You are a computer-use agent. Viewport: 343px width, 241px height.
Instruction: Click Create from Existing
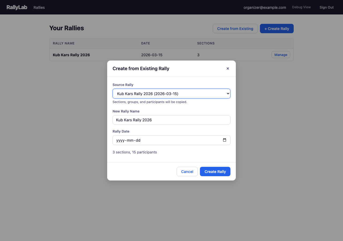(235, 28)
